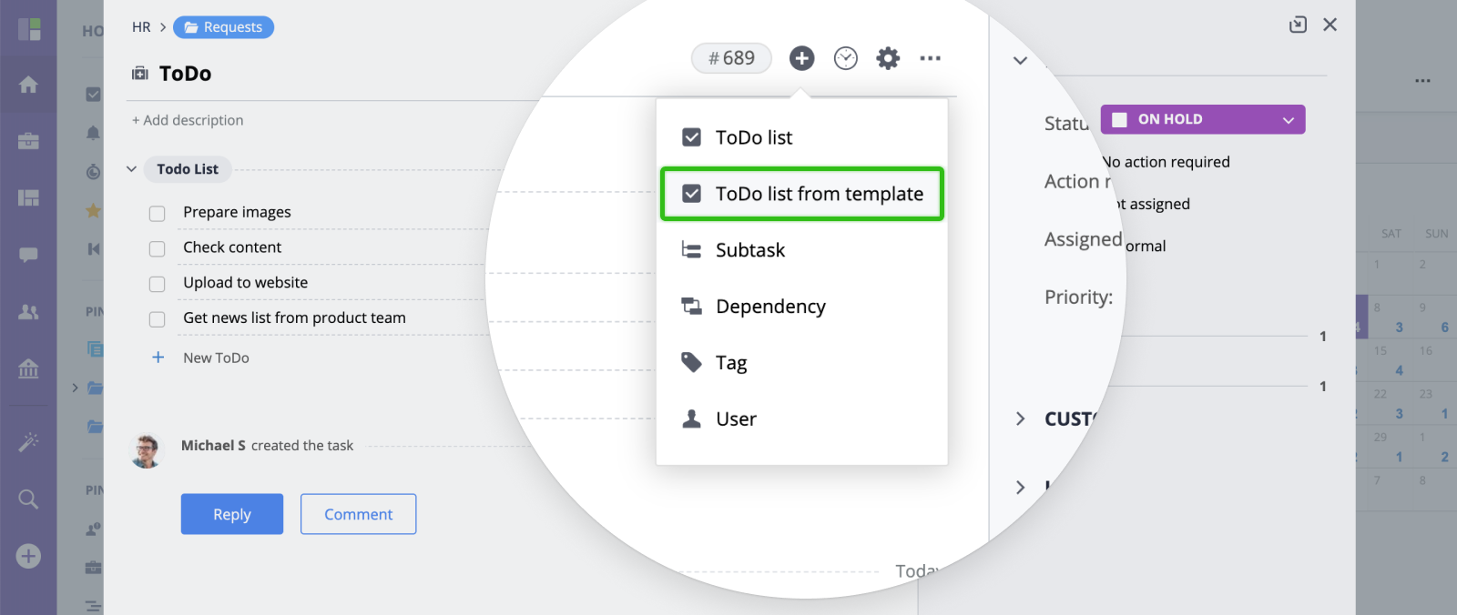Open the briefcase icon in sidebar
This screenshot has height=615, width=1457.
28,141
